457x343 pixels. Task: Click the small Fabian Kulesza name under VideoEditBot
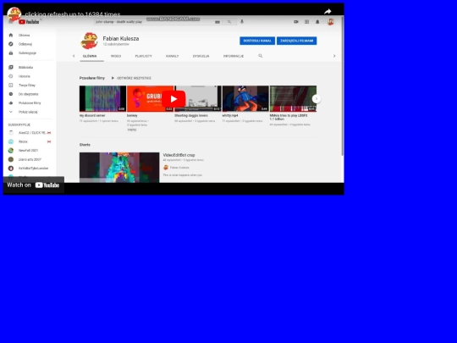[x=179, y=168]
